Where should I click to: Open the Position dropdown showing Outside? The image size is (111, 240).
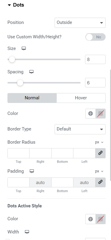tap(80, 23)
